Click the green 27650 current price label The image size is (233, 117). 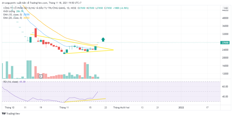click(225, 43)
